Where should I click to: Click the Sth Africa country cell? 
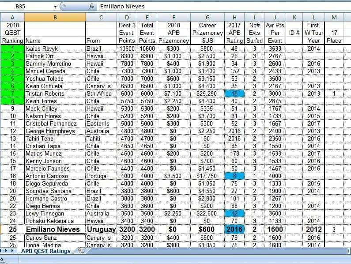(101, 93)
